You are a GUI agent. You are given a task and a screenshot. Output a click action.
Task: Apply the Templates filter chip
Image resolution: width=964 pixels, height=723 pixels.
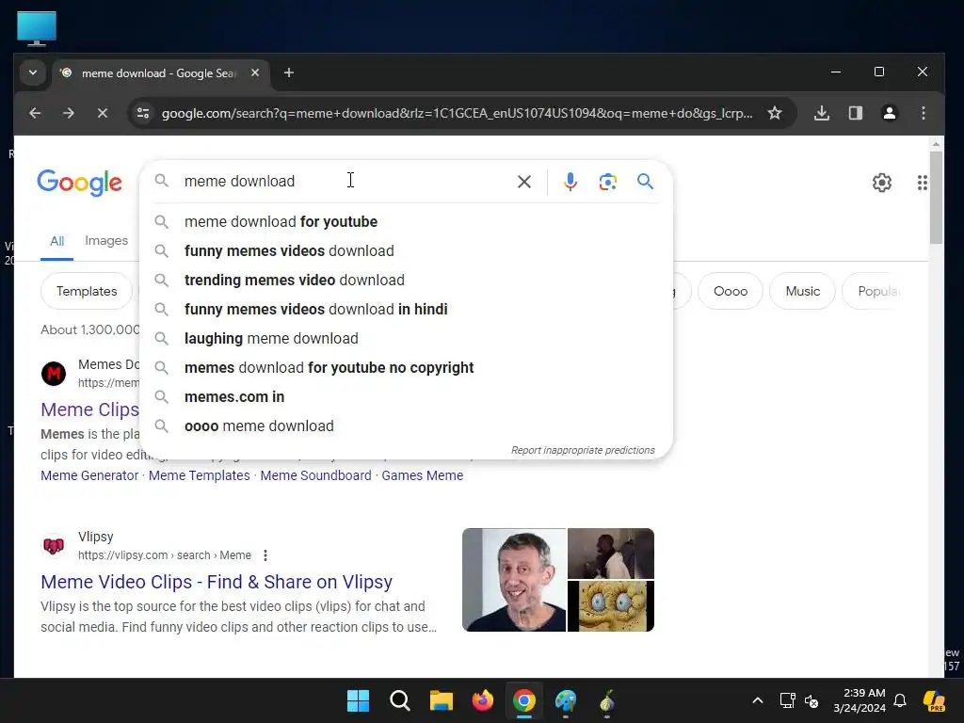pos(87,292)
